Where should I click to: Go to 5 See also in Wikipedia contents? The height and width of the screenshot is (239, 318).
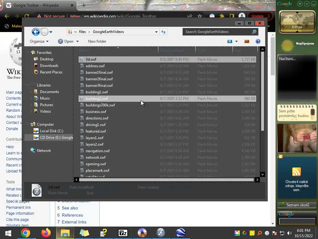pos(67,208)
